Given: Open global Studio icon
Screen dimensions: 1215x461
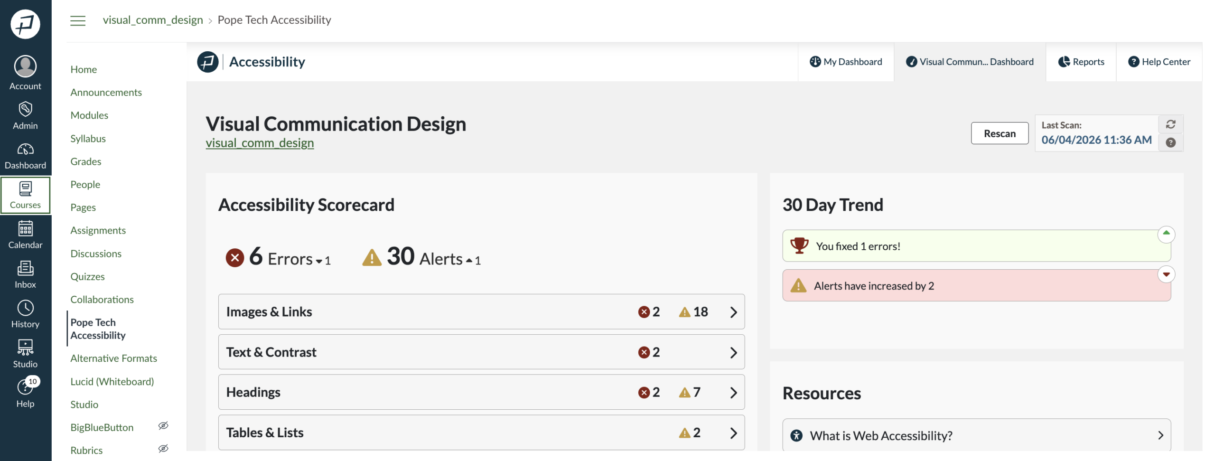Looking at the screenshot, I should pyautogui.click(x=25, y=348).
